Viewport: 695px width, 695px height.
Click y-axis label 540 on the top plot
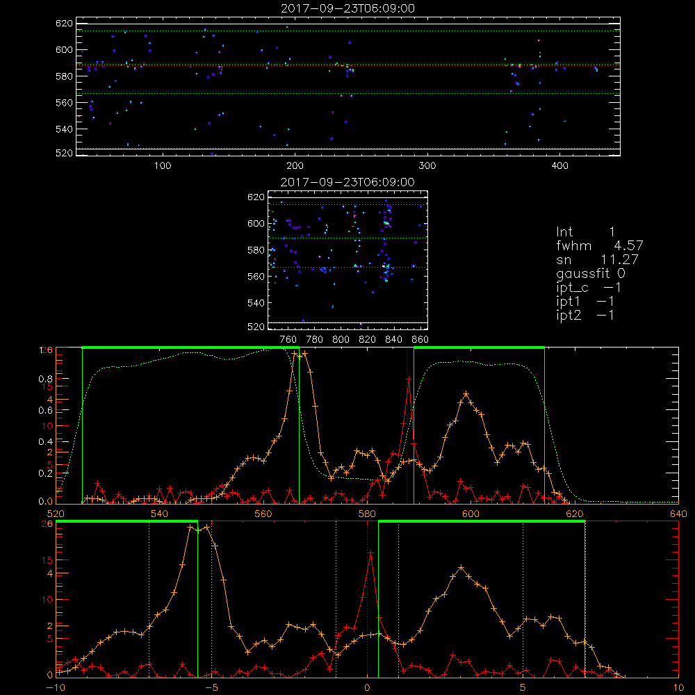(64, 129)
